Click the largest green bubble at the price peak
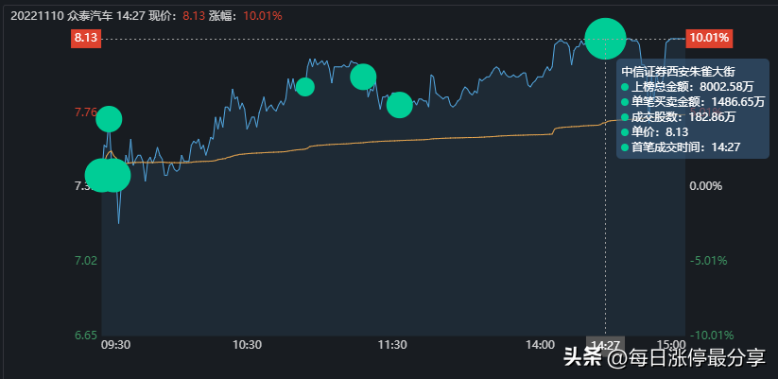This screenshot has height=379, width=778. point(605,38)
